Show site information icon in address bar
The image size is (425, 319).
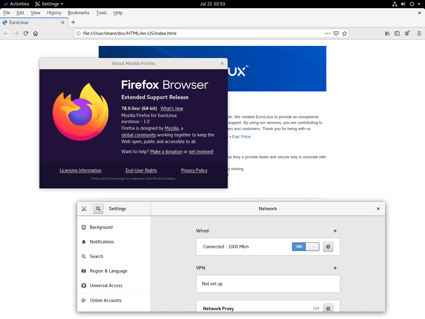(78, 33)
